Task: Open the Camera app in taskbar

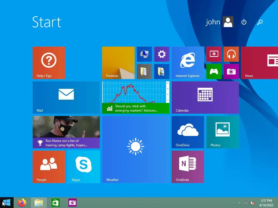Action: (x=72, y=203)
